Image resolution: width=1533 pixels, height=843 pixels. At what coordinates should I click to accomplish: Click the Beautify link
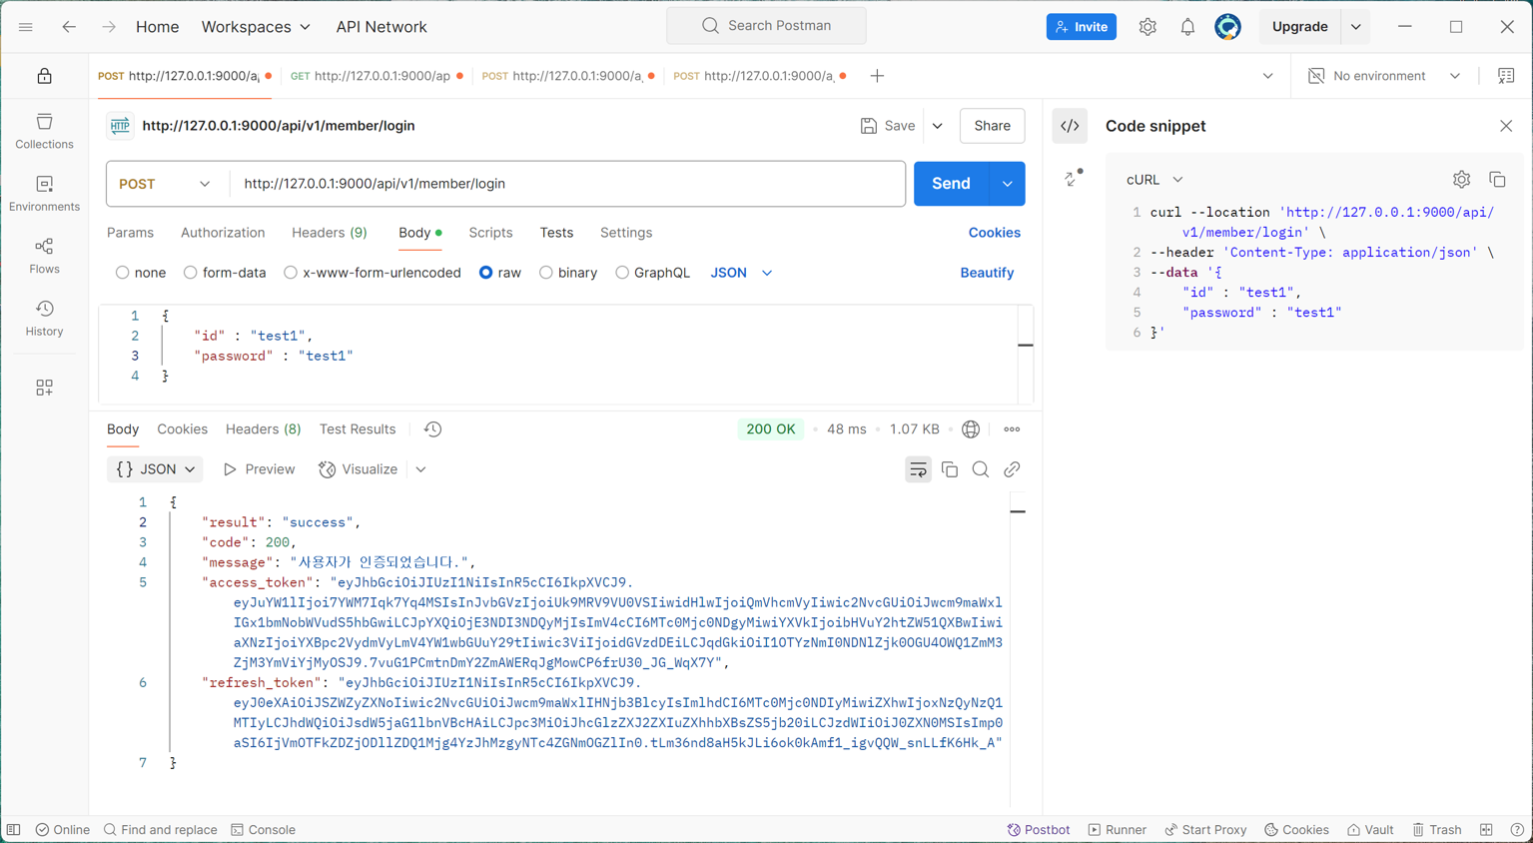[987, 273]
